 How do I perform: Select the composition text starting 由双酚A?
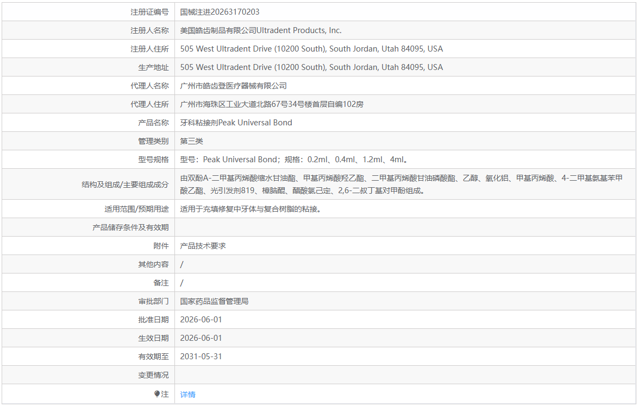point(402,184)
